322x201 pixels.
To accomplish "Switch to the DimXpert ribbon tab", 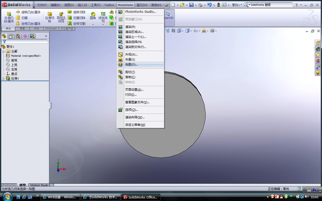I will (51, 29).
